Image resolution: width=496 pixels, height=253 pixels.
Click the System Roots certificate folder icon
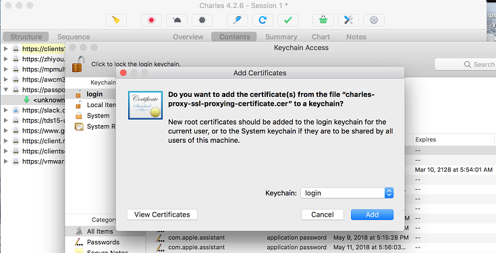point(78,126)
